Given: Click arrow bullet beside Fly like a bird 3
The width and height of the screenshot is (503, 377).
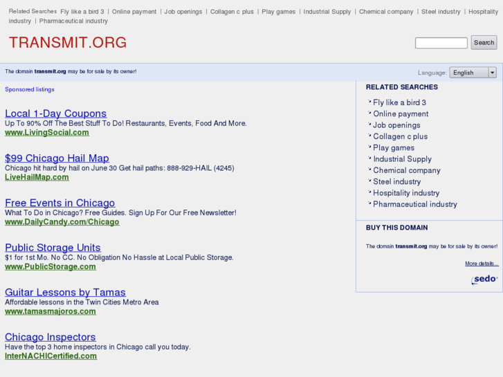Looking at the screenshot, I should click(369, 102).
